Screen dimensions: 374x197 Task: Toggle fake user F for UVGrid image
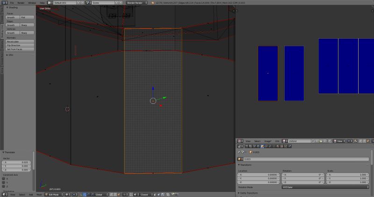pyautogui.click(x=313, y=141)
